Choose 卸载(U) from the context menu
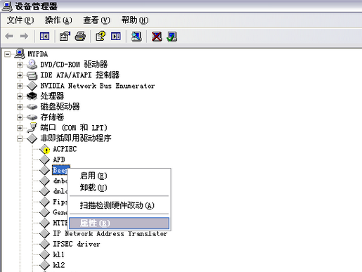362x272 pixels. coord(119,188)
